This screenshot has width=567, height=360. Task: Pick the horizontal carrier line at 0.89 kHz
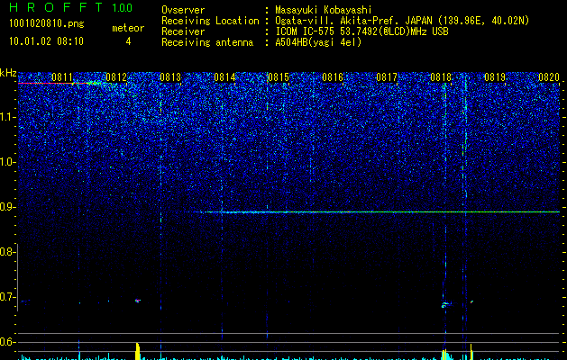tap(376, 212)
